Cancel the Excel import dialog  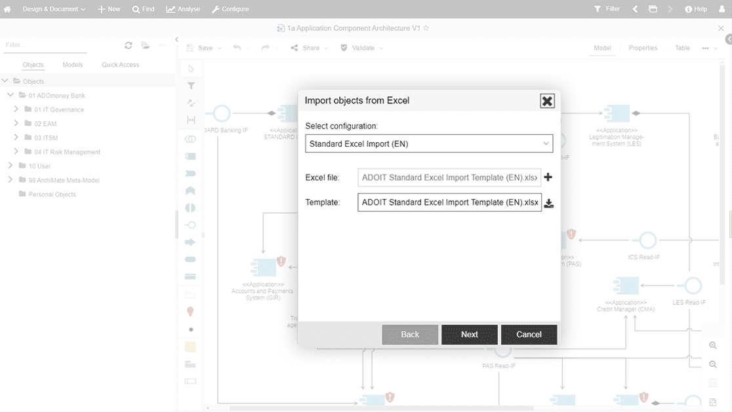529,334
